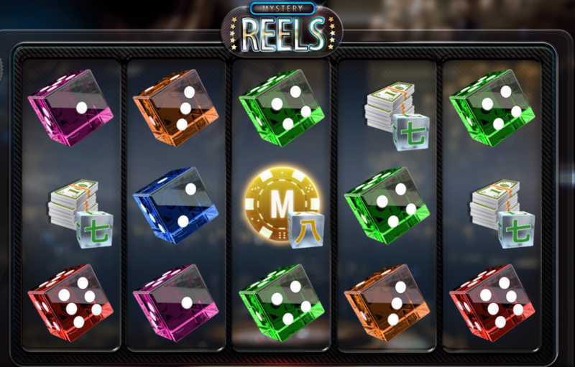Select the cash stack on the fifth reel
Image resolution: width=575 pixels, height=367 pixels.
(x=502, y=213)
